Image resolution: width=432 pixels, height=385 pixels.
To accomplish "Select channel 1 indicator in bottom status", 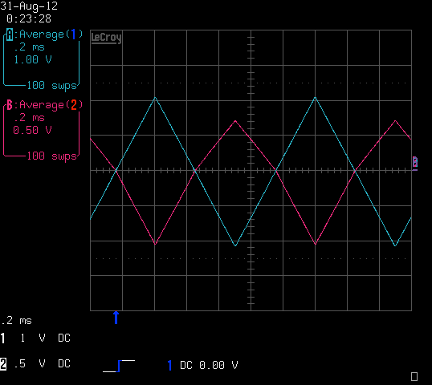I will point(3,338).
